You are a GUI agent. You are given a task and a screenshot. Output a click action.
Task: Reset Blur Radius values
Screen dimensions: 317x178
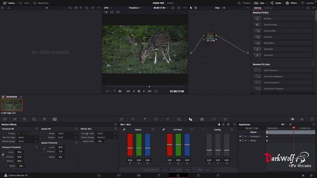point(153,130)
